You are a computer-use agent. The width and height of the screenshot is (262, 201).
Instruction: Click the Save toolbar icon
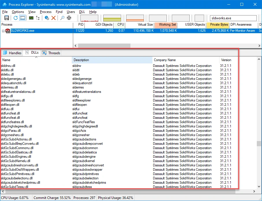(7, 18)
